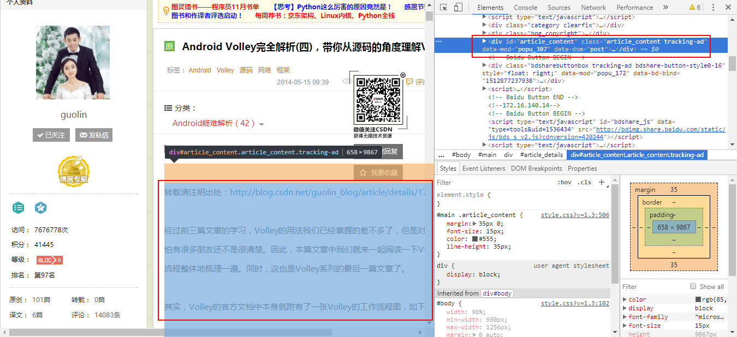Click the computed rgb(85 color swatch
The height and width of the screenshot is (337, 737).
pyautogui.click(x=698, y=299)
